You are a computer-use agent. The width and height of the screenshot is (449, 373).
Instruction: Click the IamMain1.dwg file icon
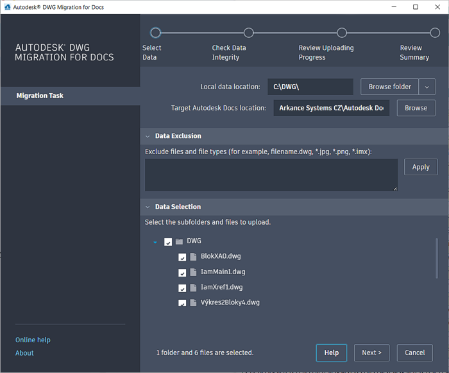(193, 272)
